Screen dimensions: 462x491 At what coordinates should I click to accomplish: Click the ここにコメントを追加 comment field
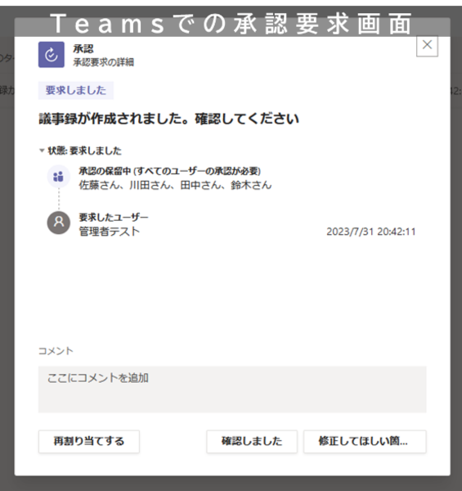point(232,390)
